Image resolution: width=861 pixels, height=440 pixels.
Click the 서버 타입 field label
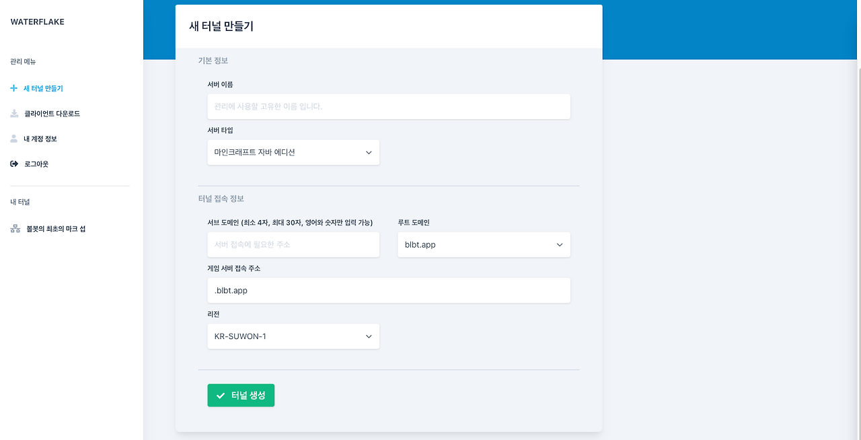pos(220,130)
